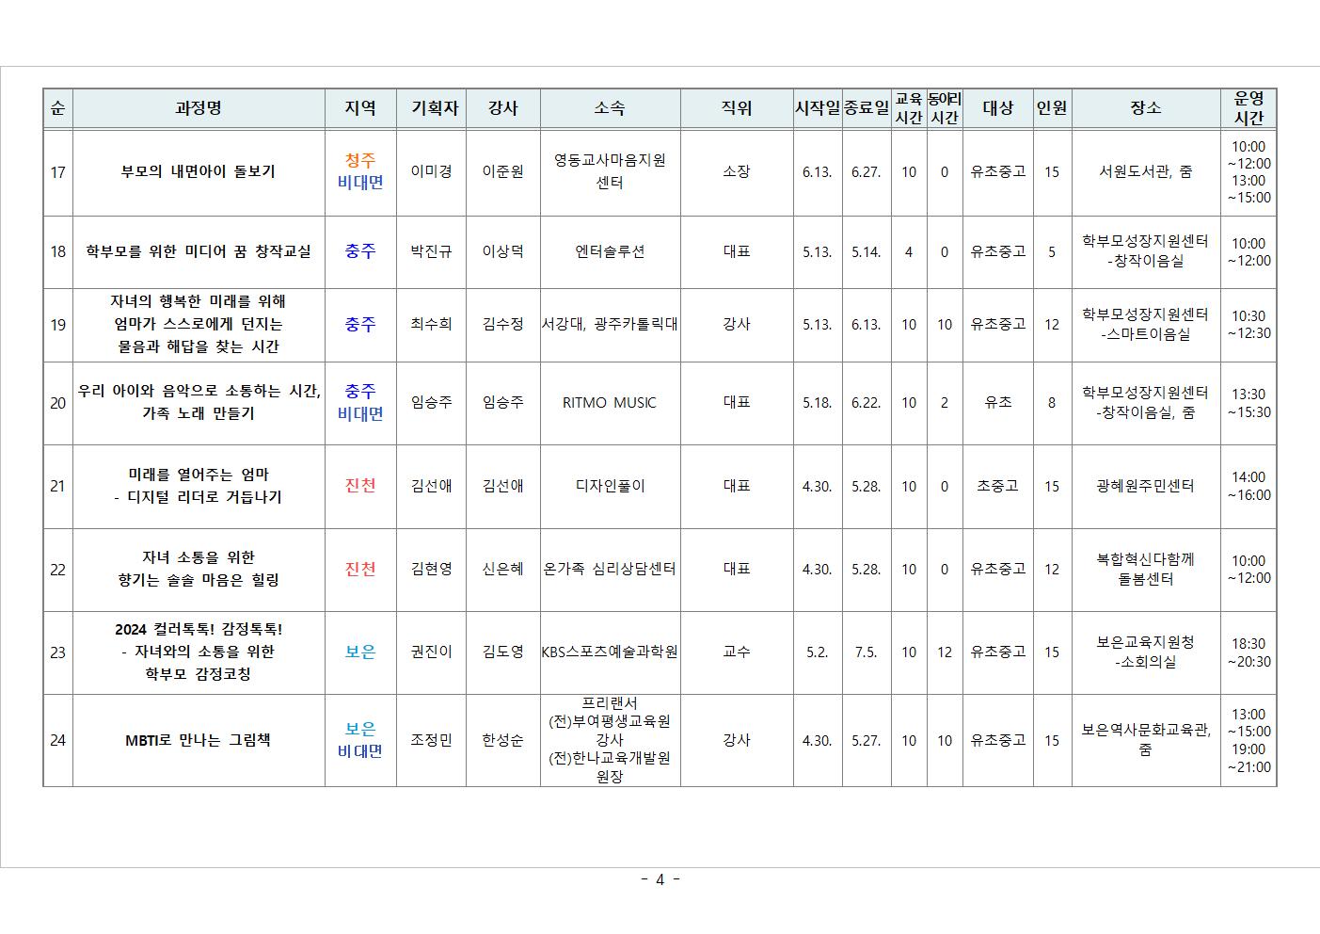Click target cell '초중고' in row 21
Screen dimensions: 1320x934
[x=998, y=486]
